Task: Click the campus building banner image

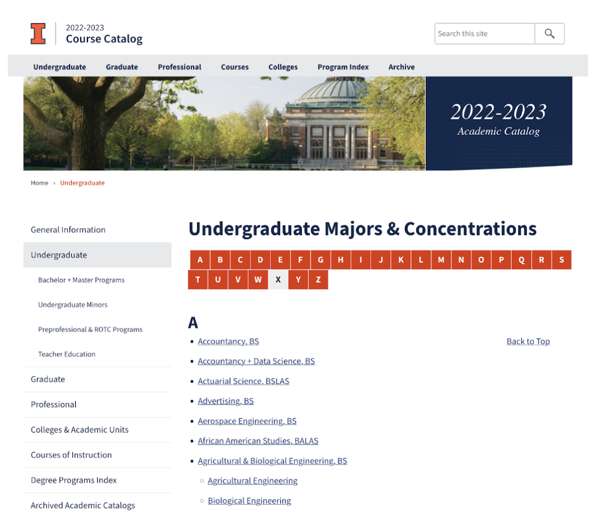Action: click(224, 123)
